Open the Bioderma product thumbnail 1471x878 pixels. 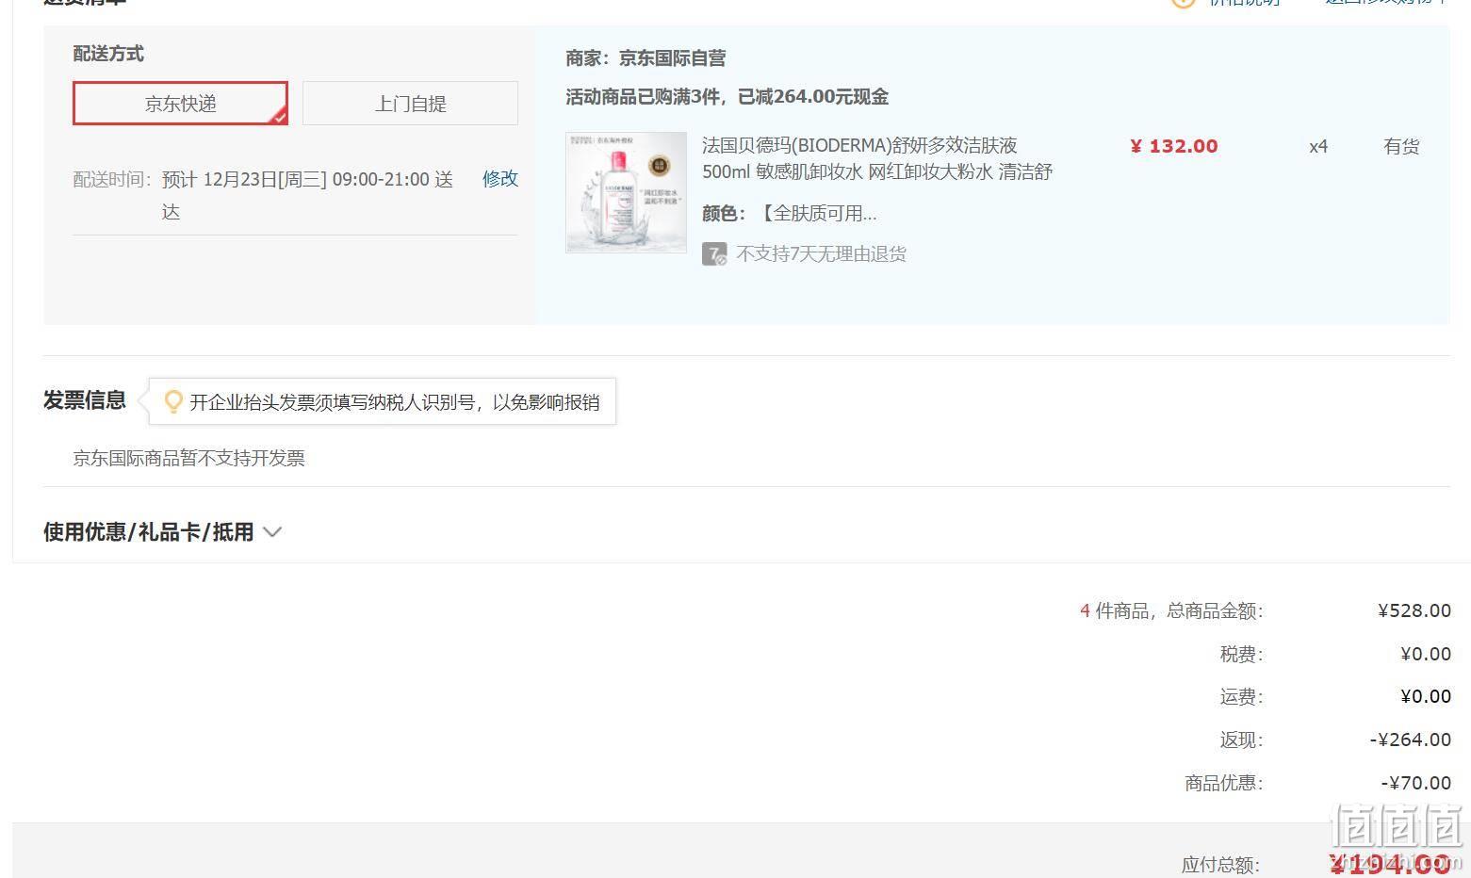626,192
